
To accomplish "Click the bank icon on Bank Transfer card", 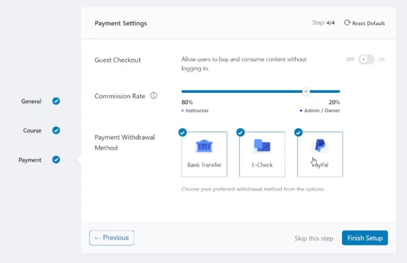I will click(x=204, y=146).
